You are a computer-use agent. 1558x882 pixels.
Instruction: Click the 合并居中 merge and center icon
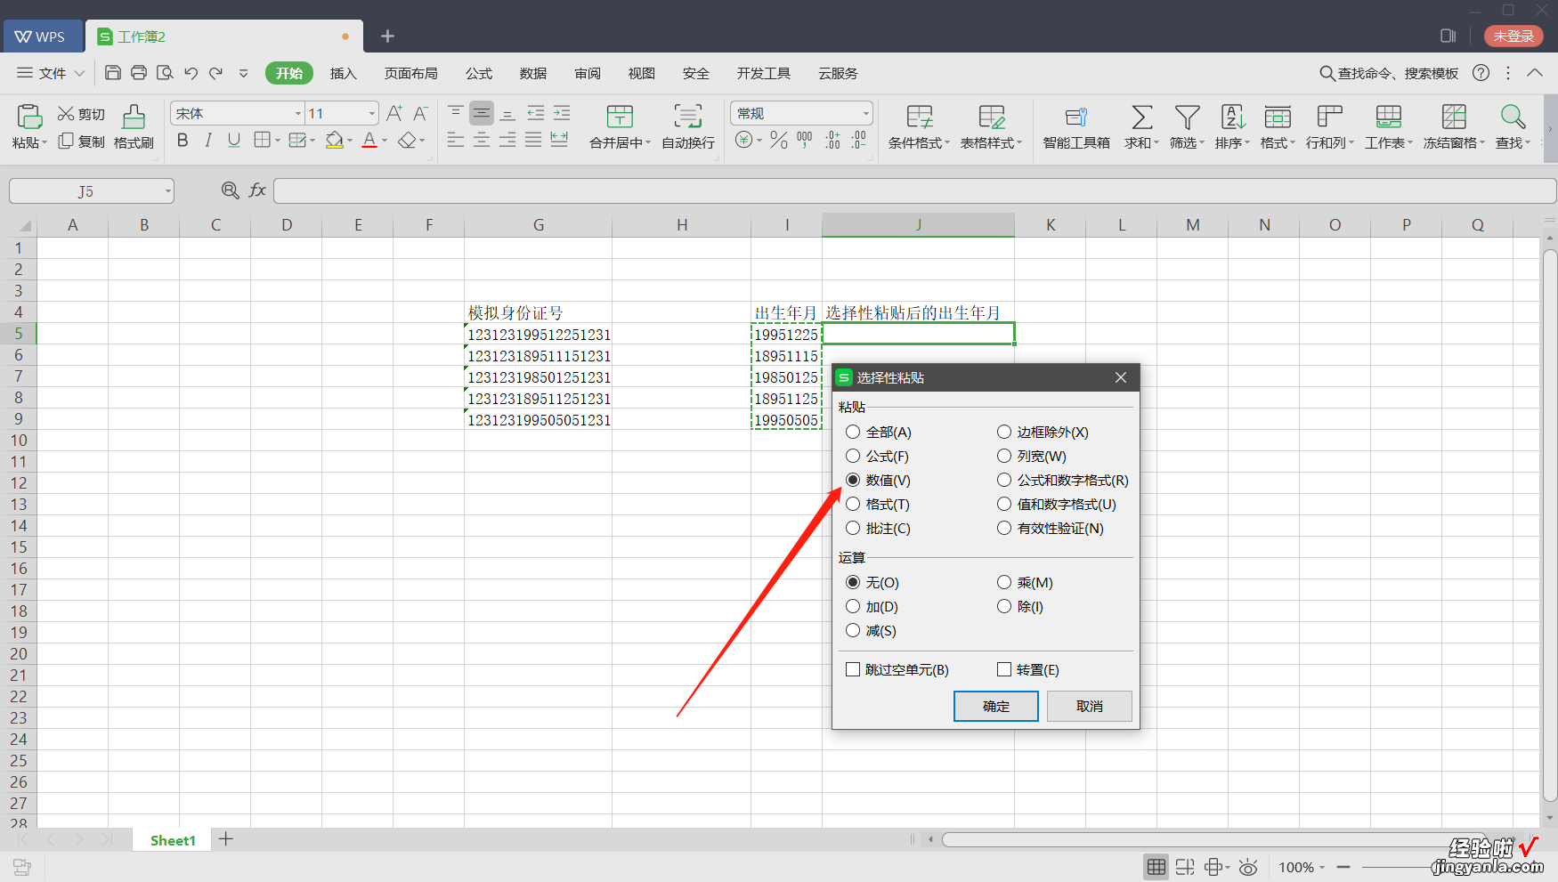coord(620,117)
